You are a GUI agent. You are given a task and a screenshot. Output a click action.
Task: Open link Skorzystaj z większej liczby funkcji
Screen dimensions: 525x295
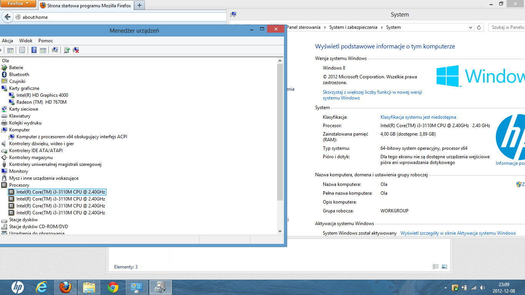point(372,95)
